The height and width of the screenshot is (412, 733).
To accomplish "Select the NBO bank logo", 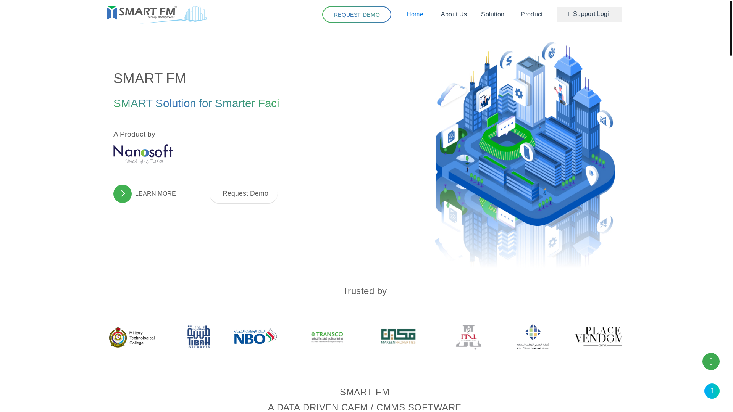I will 255,336.
